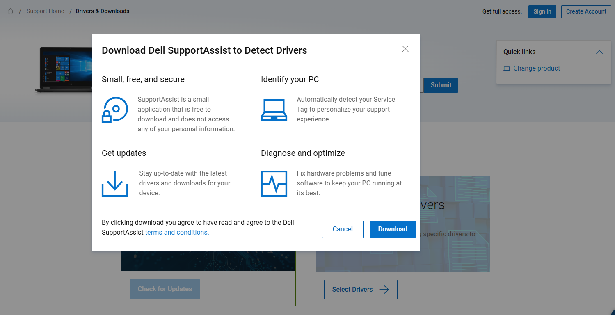Click the 'Quick links' heading text
Viewport: 615px width, 315px height.
(x=519, y=52)
